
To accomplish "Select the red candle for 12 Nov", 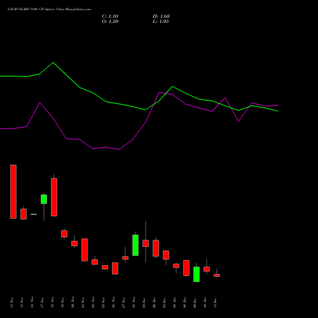I will (x=24, y=214).
